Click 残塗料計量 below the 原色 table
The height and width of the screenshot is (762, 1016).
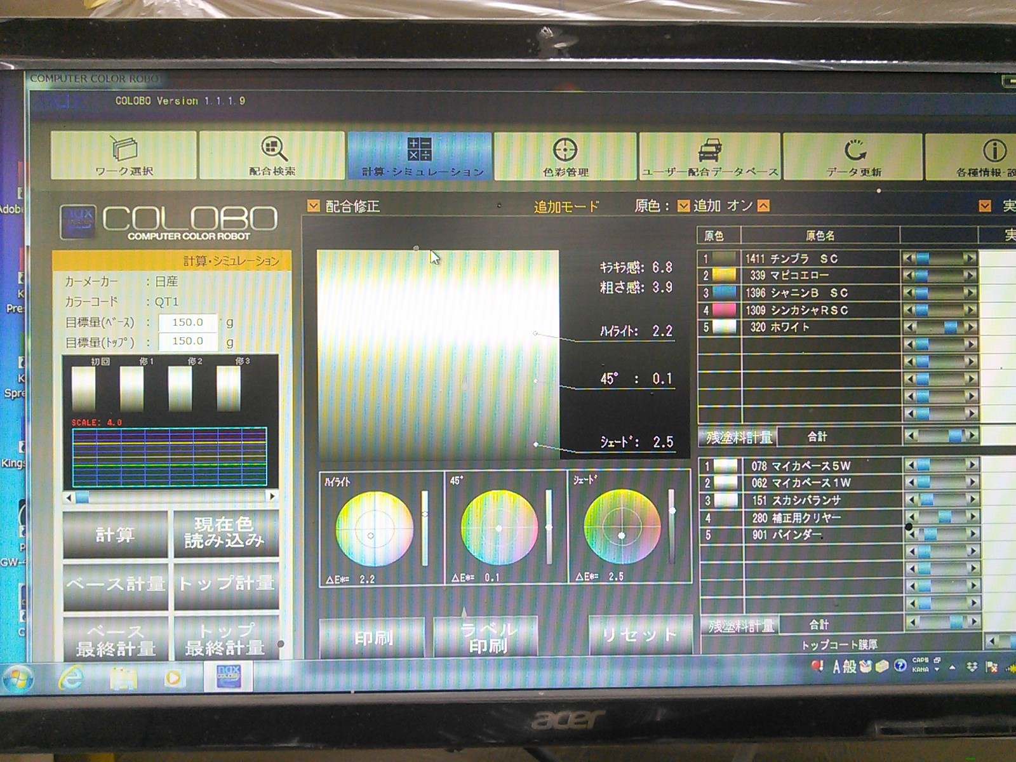tap(739, 438)
